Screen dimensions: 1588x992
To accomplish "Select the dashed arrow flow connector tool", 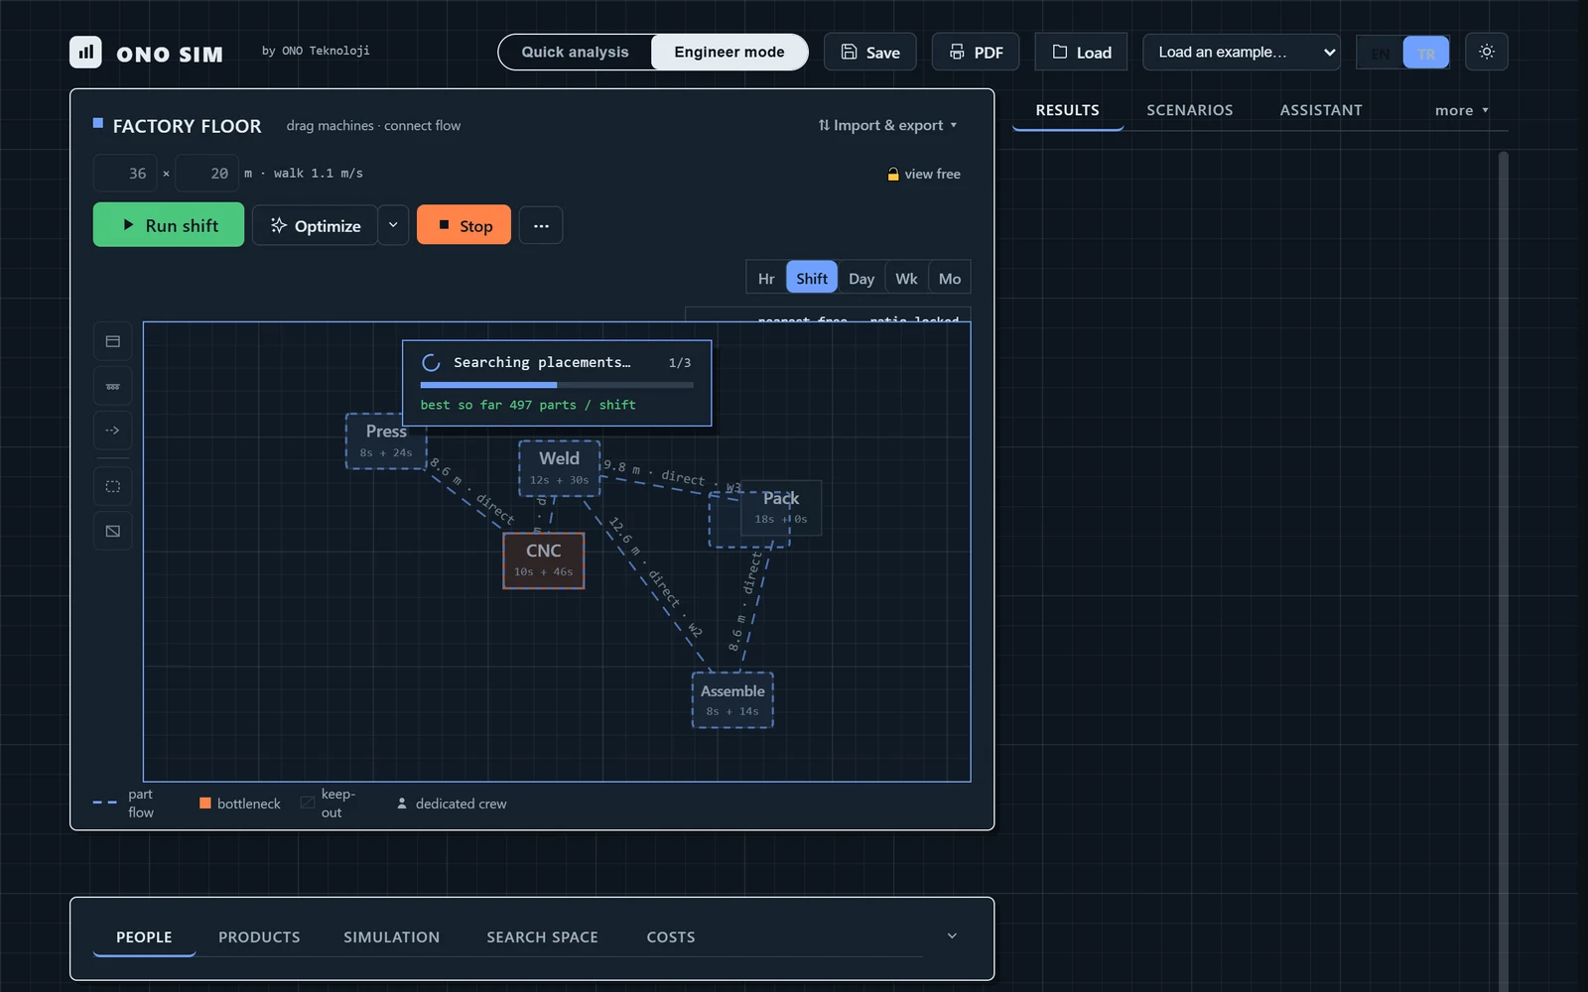I will (113, 431).
